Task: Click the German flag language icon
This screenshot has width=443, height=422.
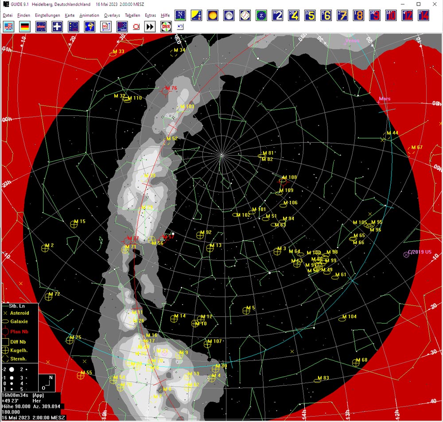Action: pos(25,27)
